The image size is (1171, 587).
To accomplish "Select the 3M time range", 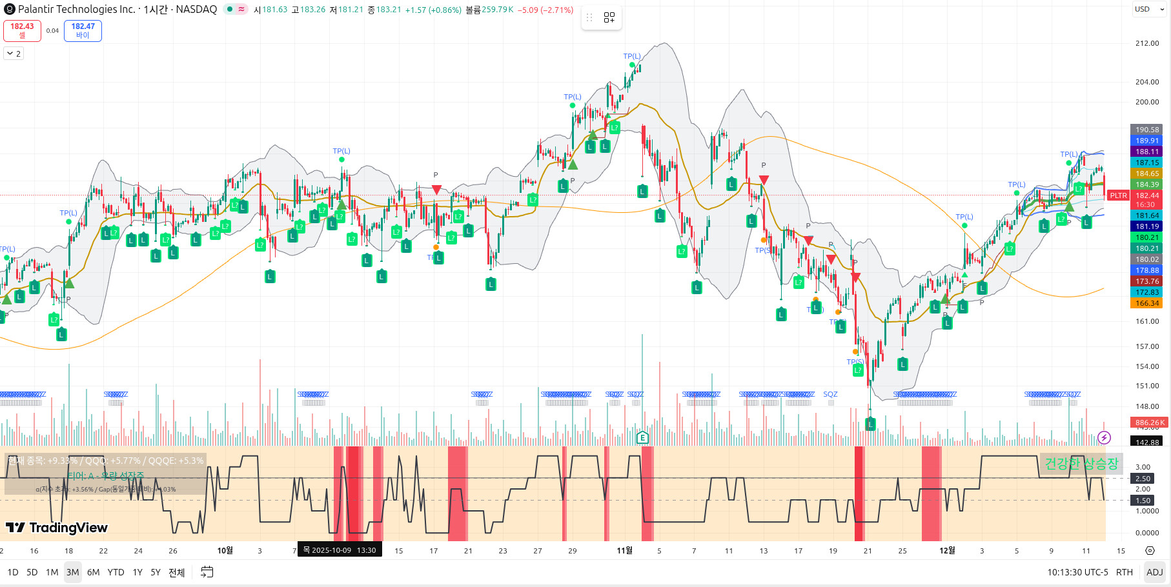I will tap(72, 572).
